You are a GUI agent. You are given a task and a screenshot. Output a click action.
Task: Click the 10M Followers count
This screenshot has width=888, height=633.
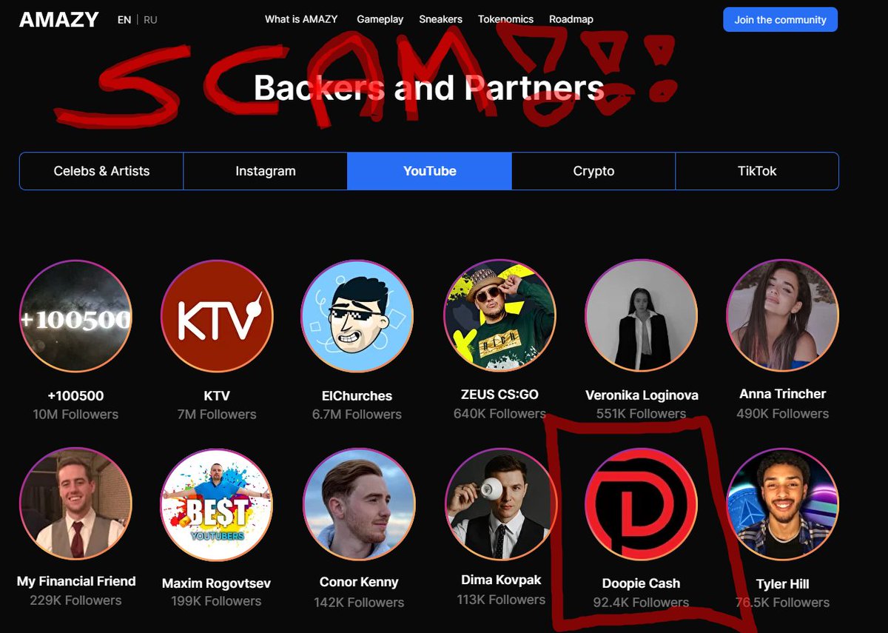[75, 415]
